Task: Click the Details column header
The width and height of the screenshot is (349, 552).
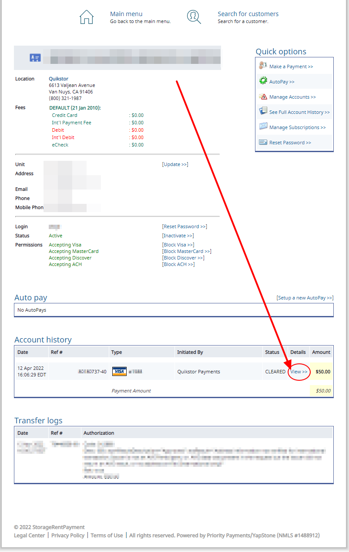Action: point(298,352)
